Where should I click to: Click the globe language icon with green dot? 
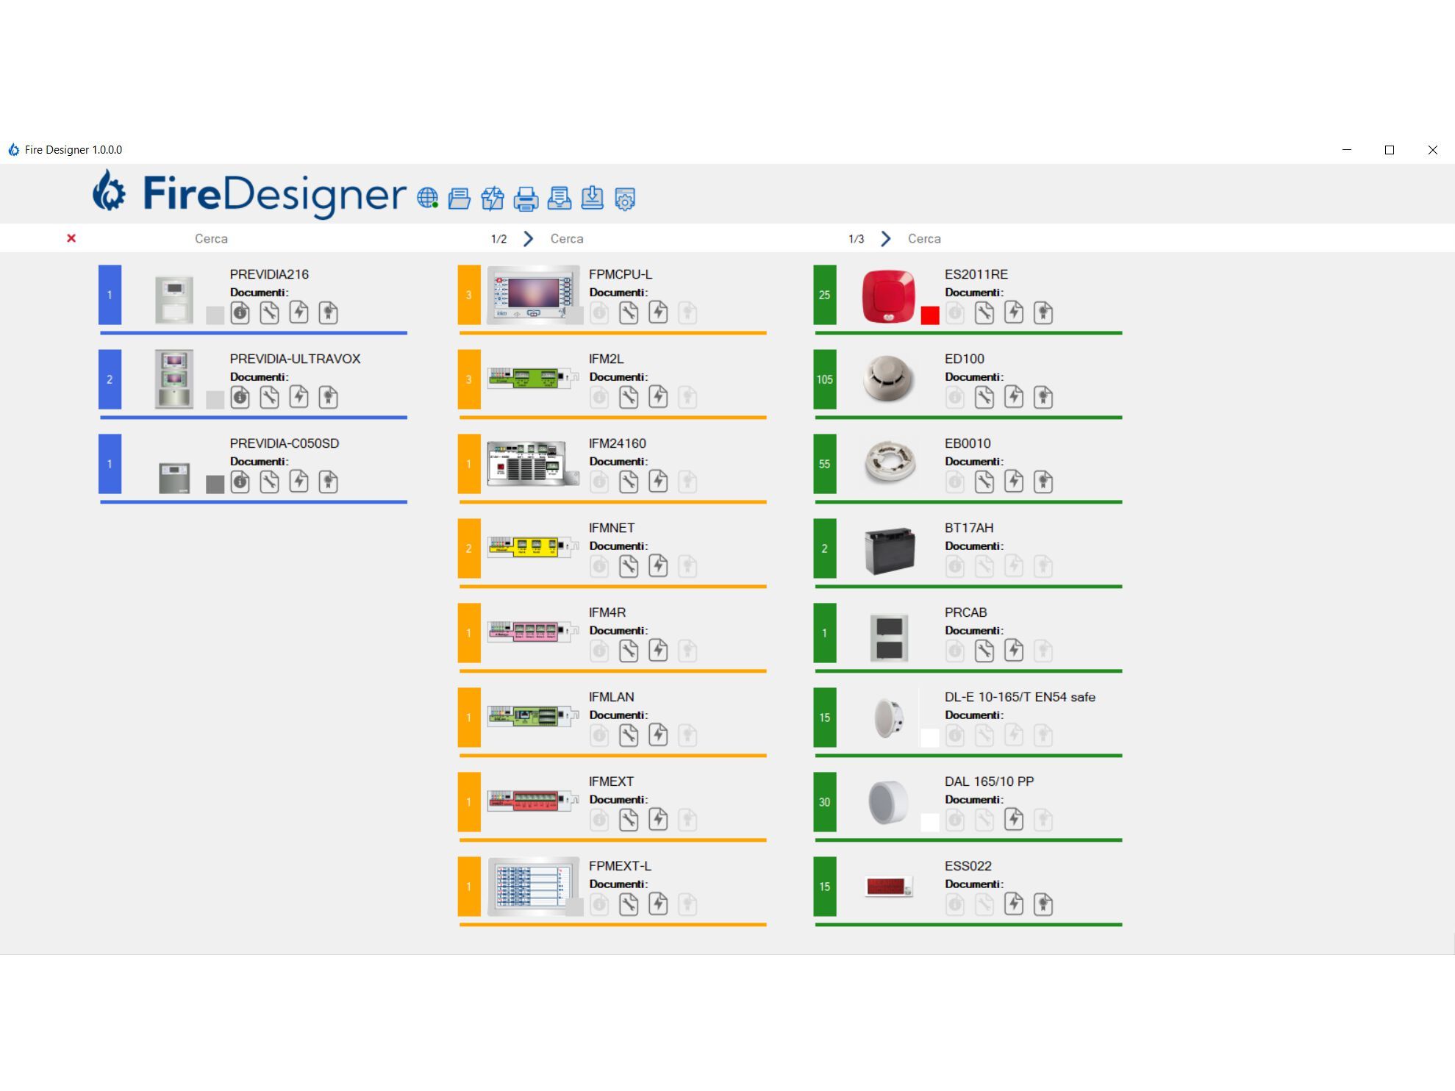[x=427, y=197]
